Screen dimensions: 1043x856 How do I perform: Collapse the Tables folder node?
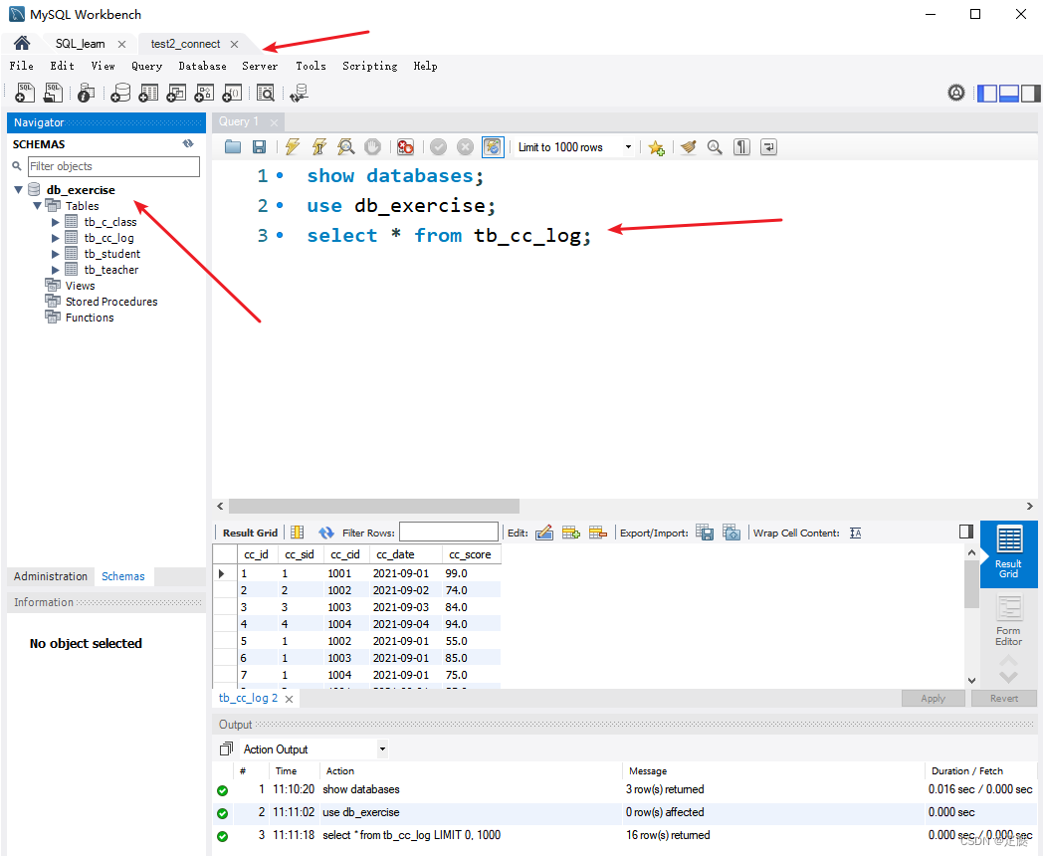coord(37,205)
